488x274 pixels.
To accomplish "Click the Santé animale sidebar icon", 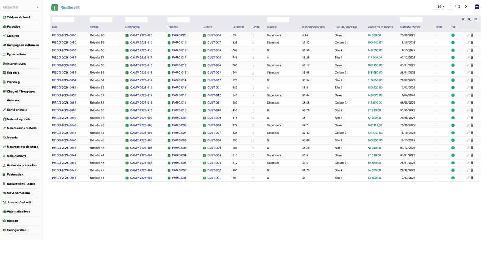I will pos(4,110).
